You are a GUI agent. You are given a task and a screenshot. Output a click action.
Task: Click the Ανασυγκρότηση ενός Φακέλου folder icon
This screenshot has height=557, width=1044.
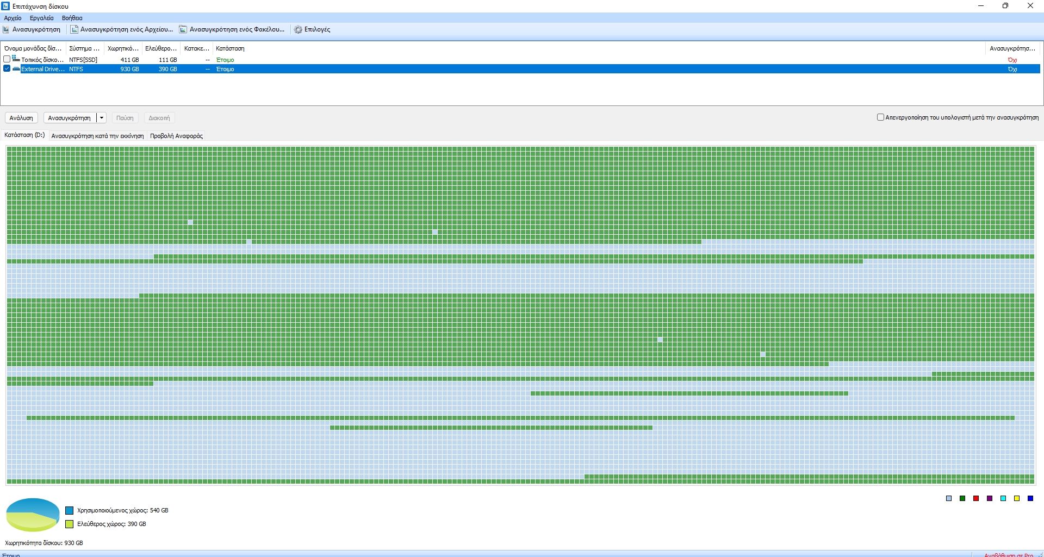click(183, 29)
